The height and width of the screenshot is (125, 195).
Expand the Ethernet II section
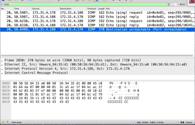point(2,64)
